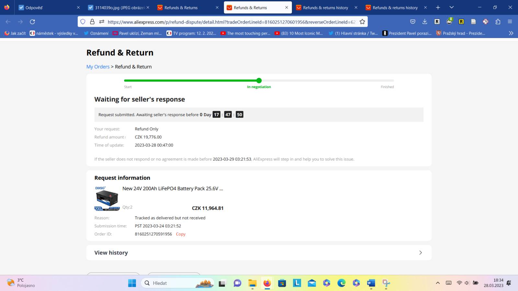Go back with the back arrow
The width and height of the screenshot is (518, 291).
pyautogui.click(x=8, y=22)
